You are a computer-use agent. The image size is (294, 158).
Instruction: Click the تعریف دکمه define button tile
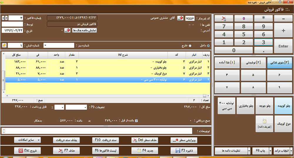point(264,124)
